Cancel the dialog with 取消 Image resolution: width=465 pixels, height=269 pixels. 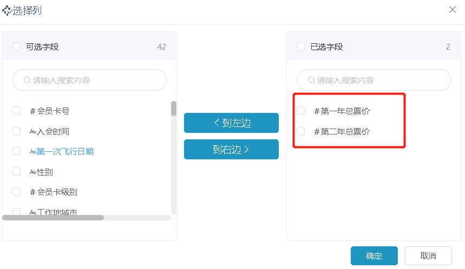tap(428, 255)
